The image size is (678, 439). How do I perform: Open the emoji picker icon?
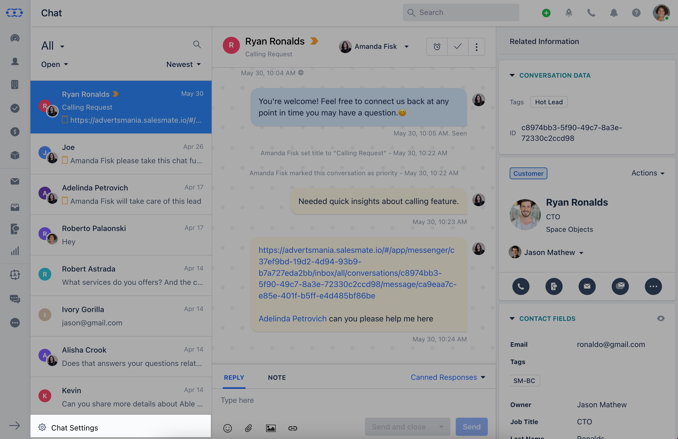(227, 428)
